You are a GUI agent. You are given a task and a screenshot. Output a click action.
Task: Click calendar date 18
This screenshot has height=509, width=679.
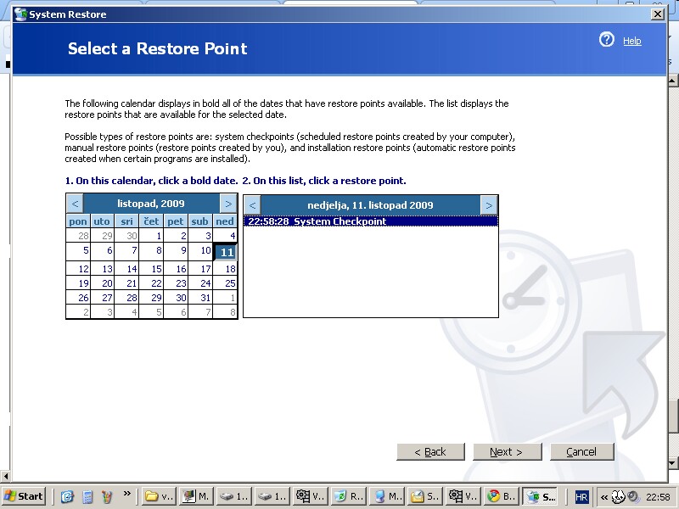tap(225, 269)
